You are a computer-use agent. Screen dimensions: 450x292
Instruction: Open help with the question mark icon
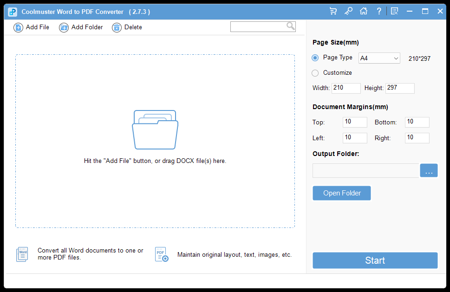coord(379,11)
